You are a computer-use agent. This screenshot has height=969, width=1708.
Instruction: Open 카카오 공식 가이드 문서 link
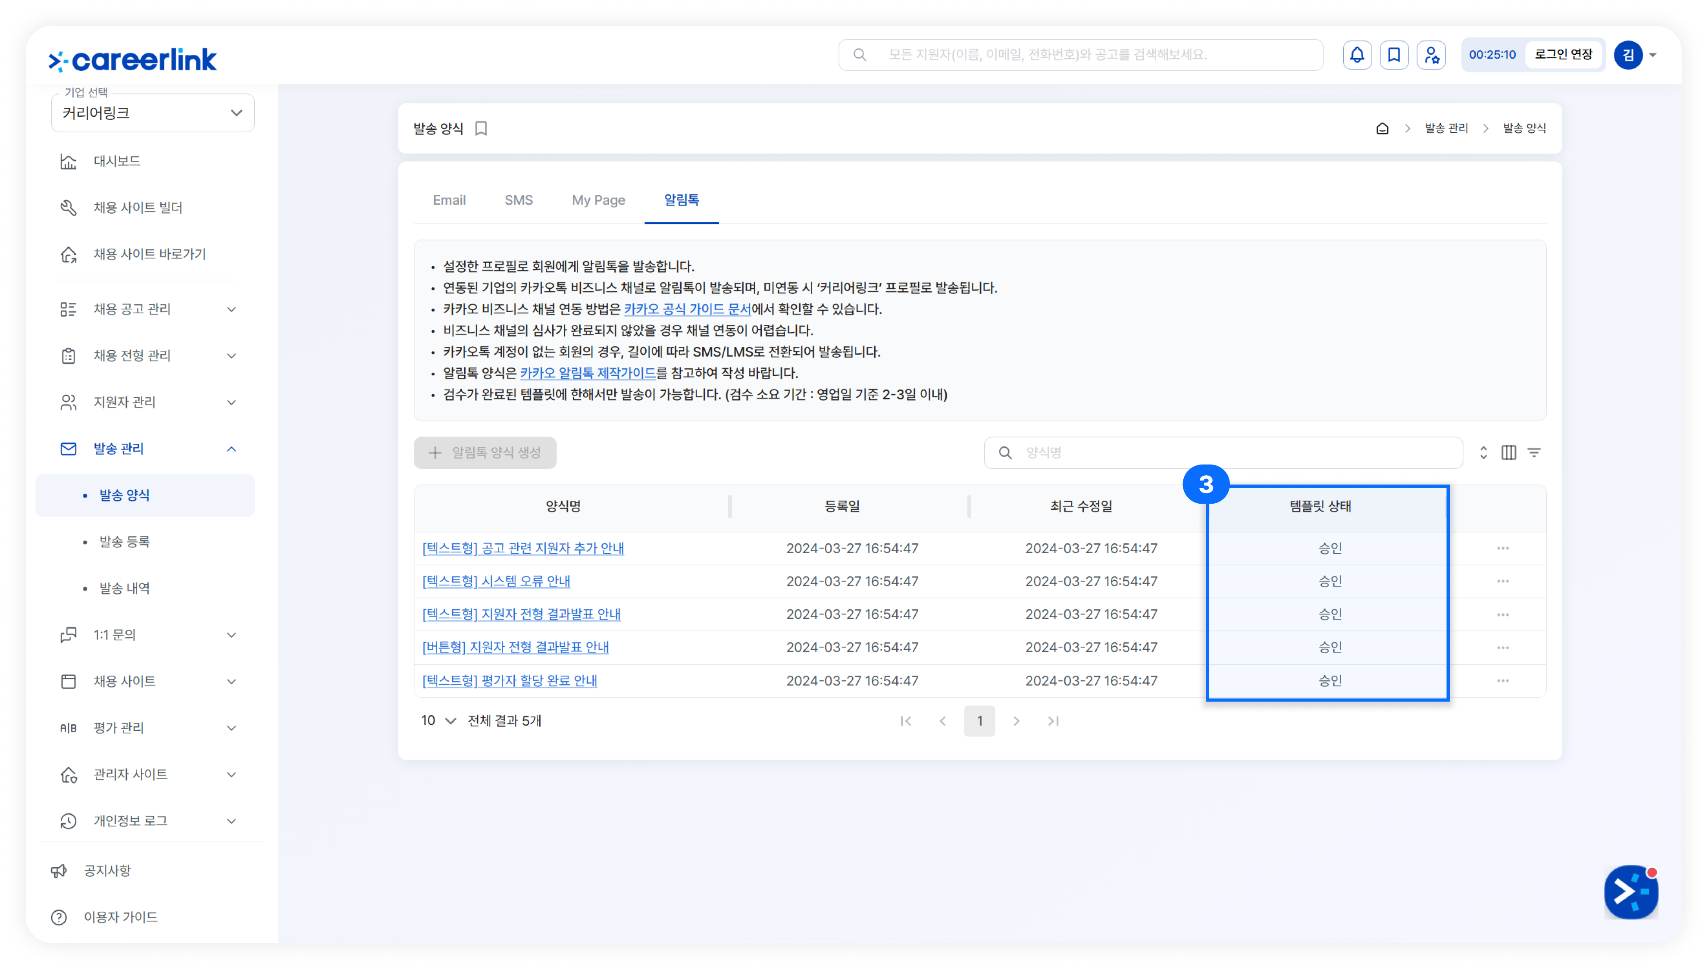(687, 309)
